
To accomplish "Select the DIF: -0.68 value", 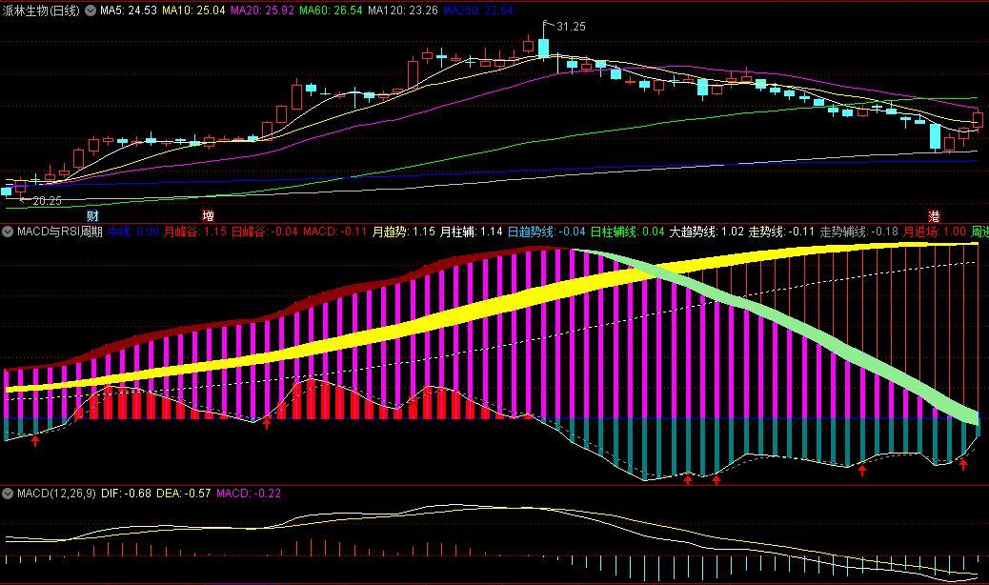I will pyautogui.click(x=126, y=494).
